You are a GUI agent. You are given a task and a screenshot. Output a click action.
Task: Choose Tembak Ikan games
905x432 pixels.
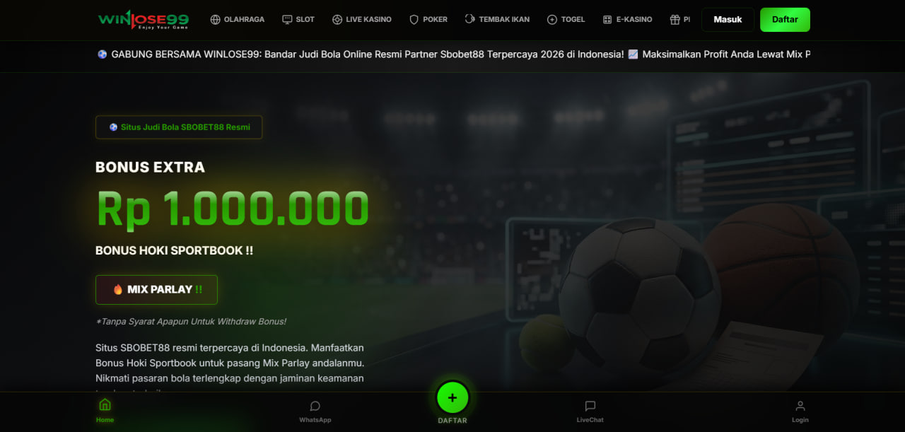[x=498, y=20]
